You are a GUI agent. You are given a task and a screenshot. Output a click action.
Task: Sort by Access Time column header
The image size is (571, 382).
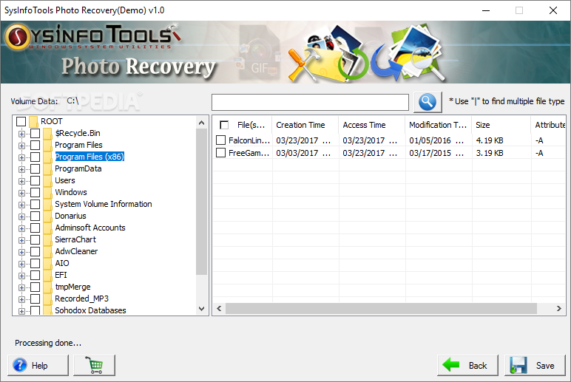[372, 125]
